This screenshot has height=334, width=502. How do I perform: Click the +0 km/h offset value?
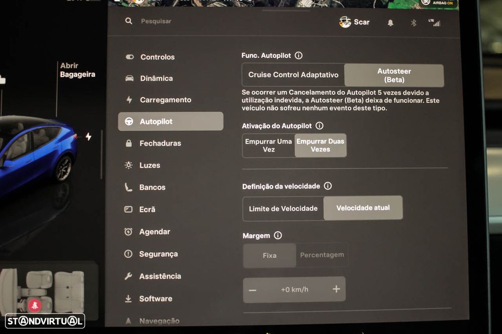295,289
